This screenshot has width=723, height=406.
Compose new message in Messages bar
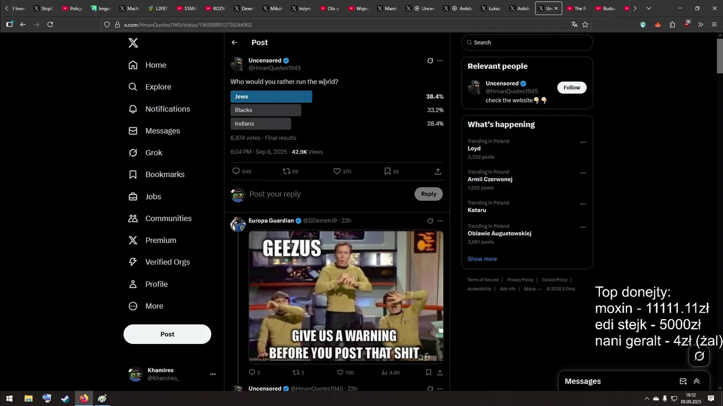point(683,381)
